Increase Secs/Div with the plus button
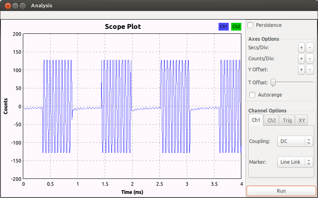Screen dimensions: 318x198 click(x=301, y=48)
